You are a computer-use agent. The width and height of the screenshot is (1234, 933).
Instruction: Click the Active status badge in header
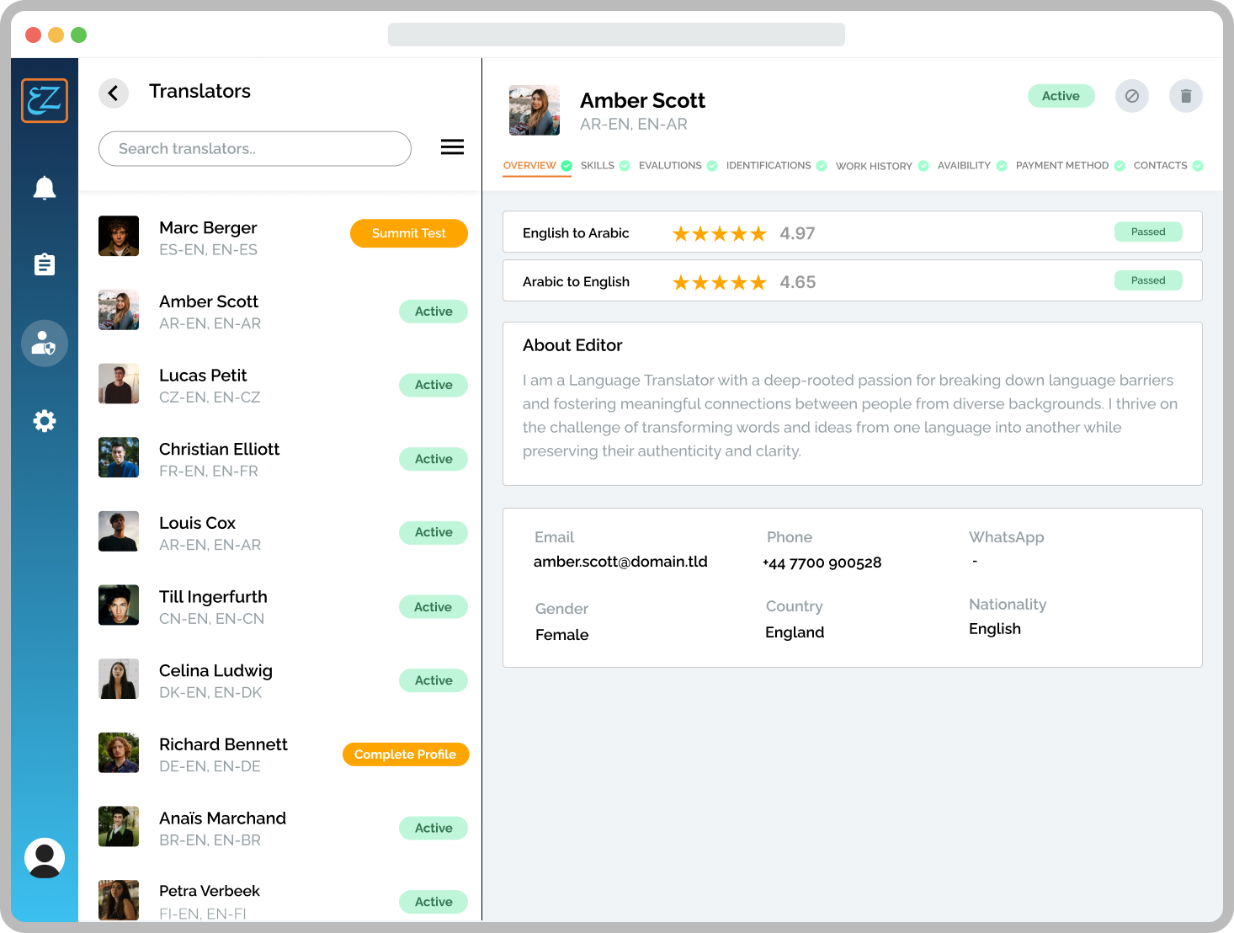(x=1061, y=96)
